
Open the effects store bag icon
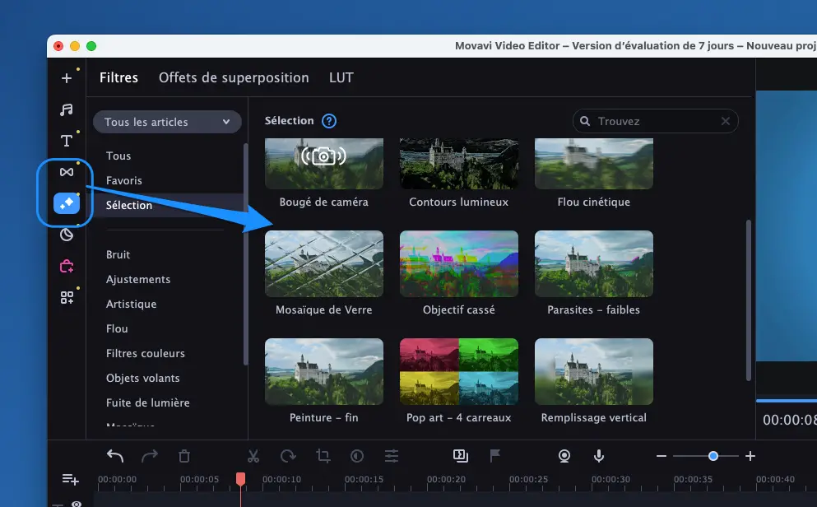point(67,267)
